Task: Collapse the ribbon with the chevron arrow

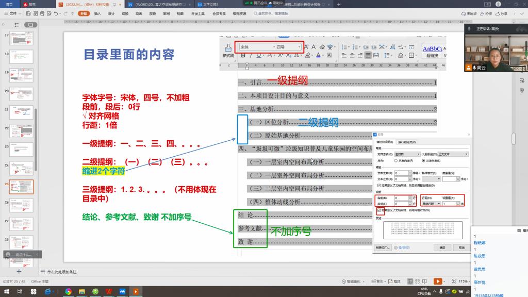Action: [x=522, y=13]
